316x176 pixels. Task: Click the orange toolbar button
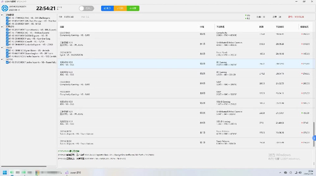click(120, 8)
